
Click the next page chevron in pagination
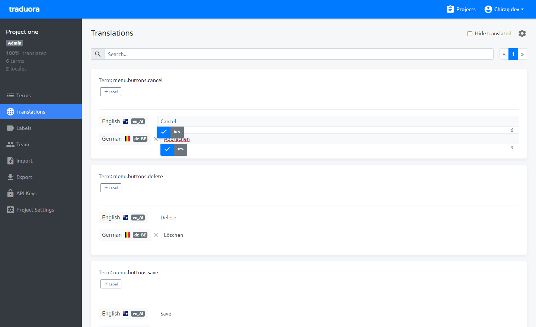[522, 54]
